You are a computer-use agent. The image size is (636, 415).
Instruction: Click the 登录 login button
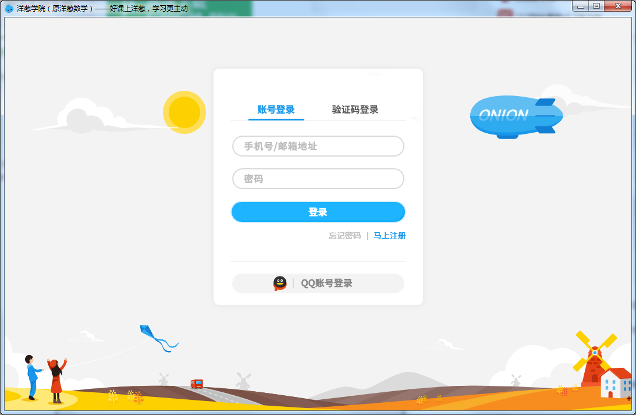pos(318,211)
